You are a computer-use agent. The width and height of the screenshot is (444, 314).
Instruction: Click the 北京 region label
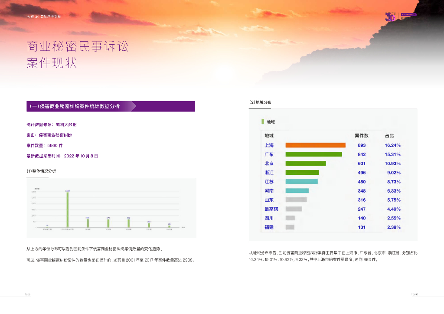pyautogui.click(x=269, y=164)
